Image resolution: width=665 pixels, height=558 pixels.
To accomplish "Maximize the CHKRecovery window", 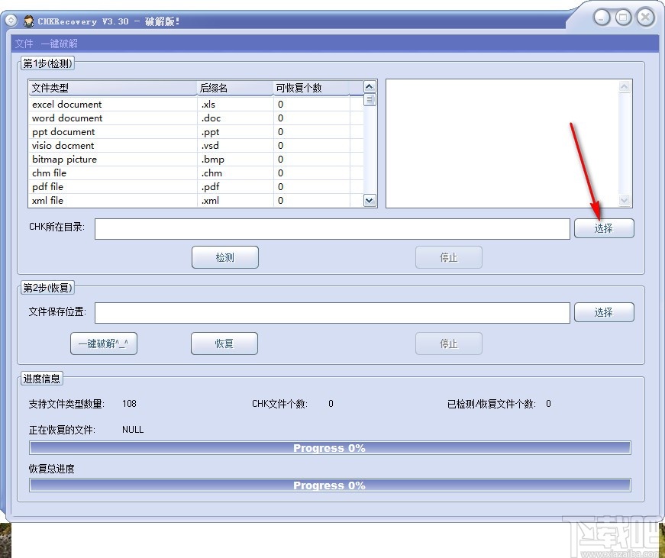I will 623,18.
